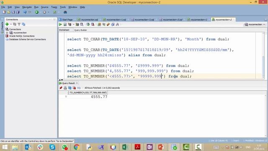Open the Forward button history dropdown arrow
The width and height of the screenshot is (268, 151).
click(x=49, y=12)
